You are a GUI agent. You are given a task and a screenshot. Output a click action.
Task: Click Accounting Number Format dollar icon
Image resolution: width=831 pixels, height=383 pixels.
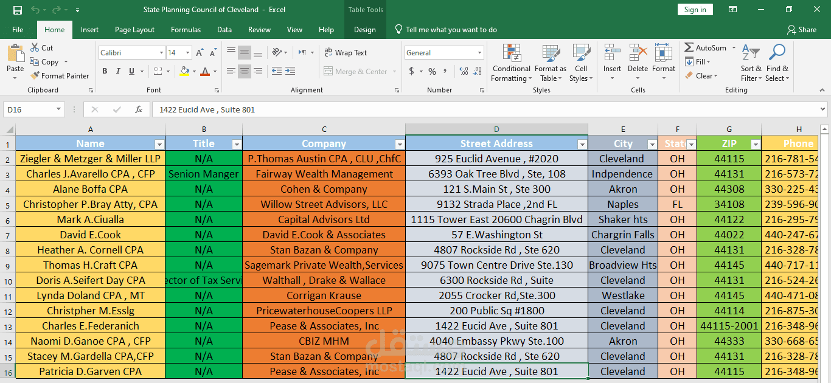coord(412,72)
